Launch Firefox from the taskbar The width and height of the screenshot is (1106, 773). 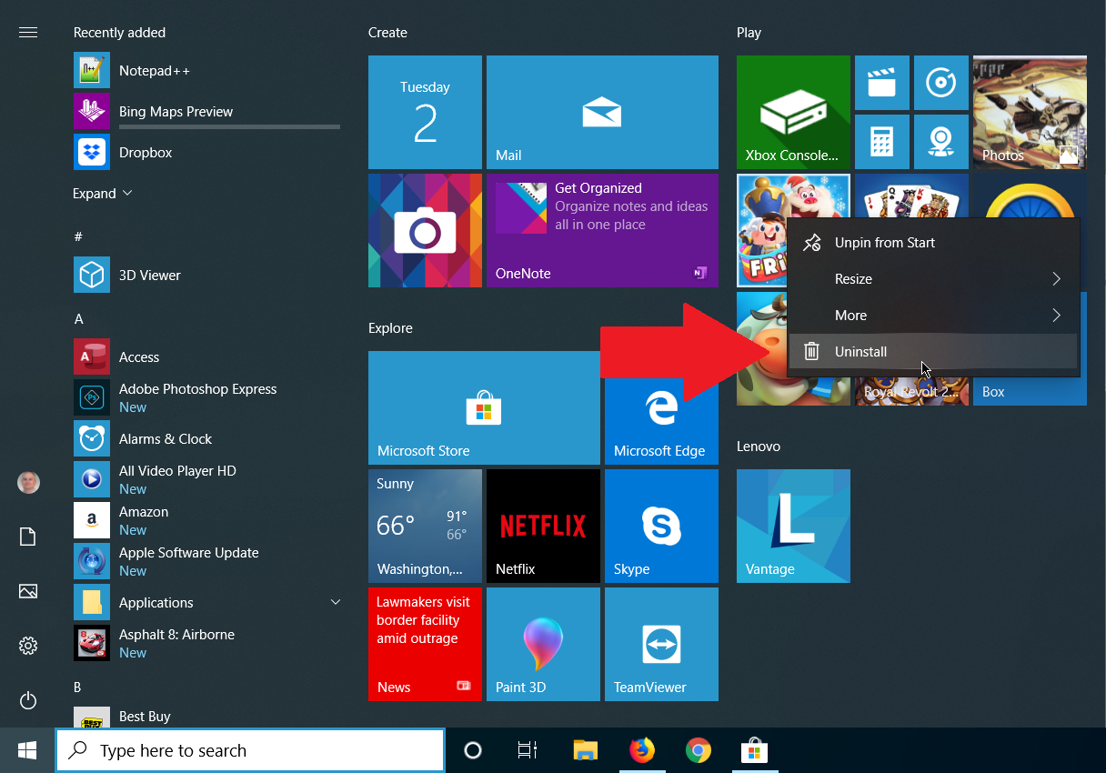[642, 750]
